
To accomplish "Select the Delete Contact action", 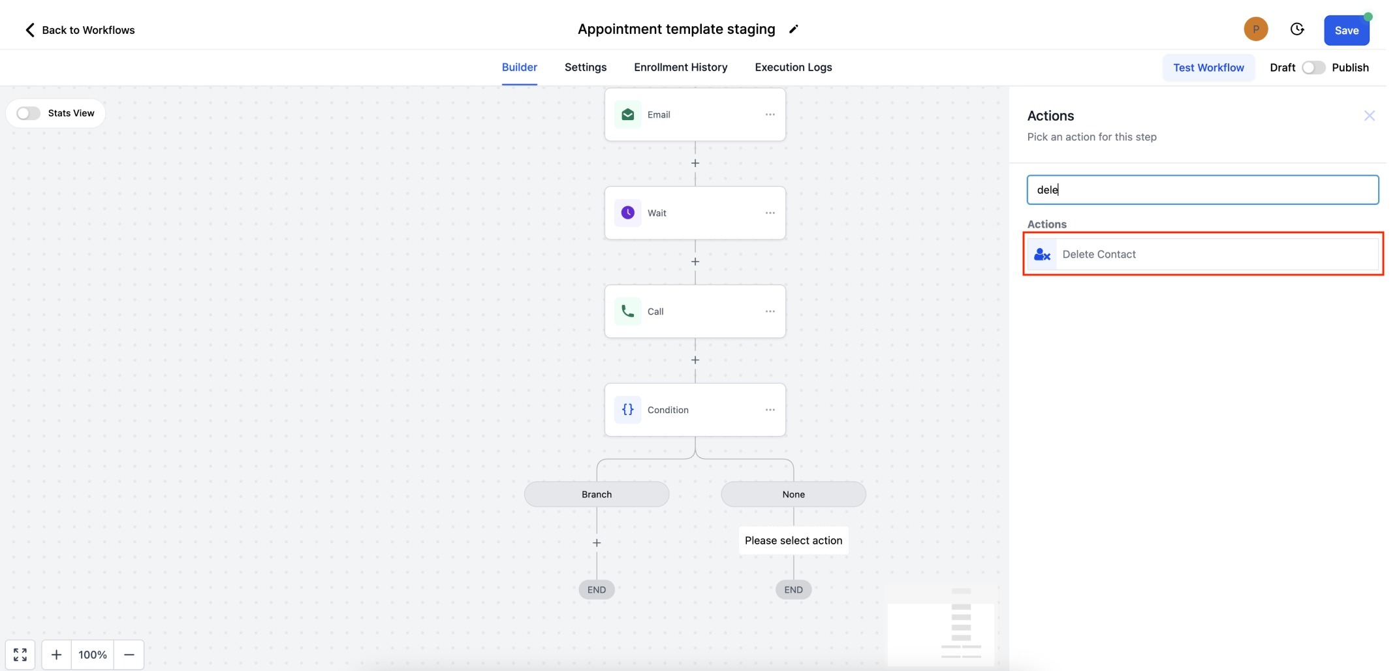I will tap(1202, 255).
